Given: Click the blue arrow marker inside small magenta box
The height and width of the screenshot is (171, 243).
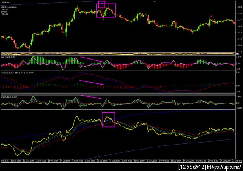Looking at the screenshot, I should (x=102, y=3).
